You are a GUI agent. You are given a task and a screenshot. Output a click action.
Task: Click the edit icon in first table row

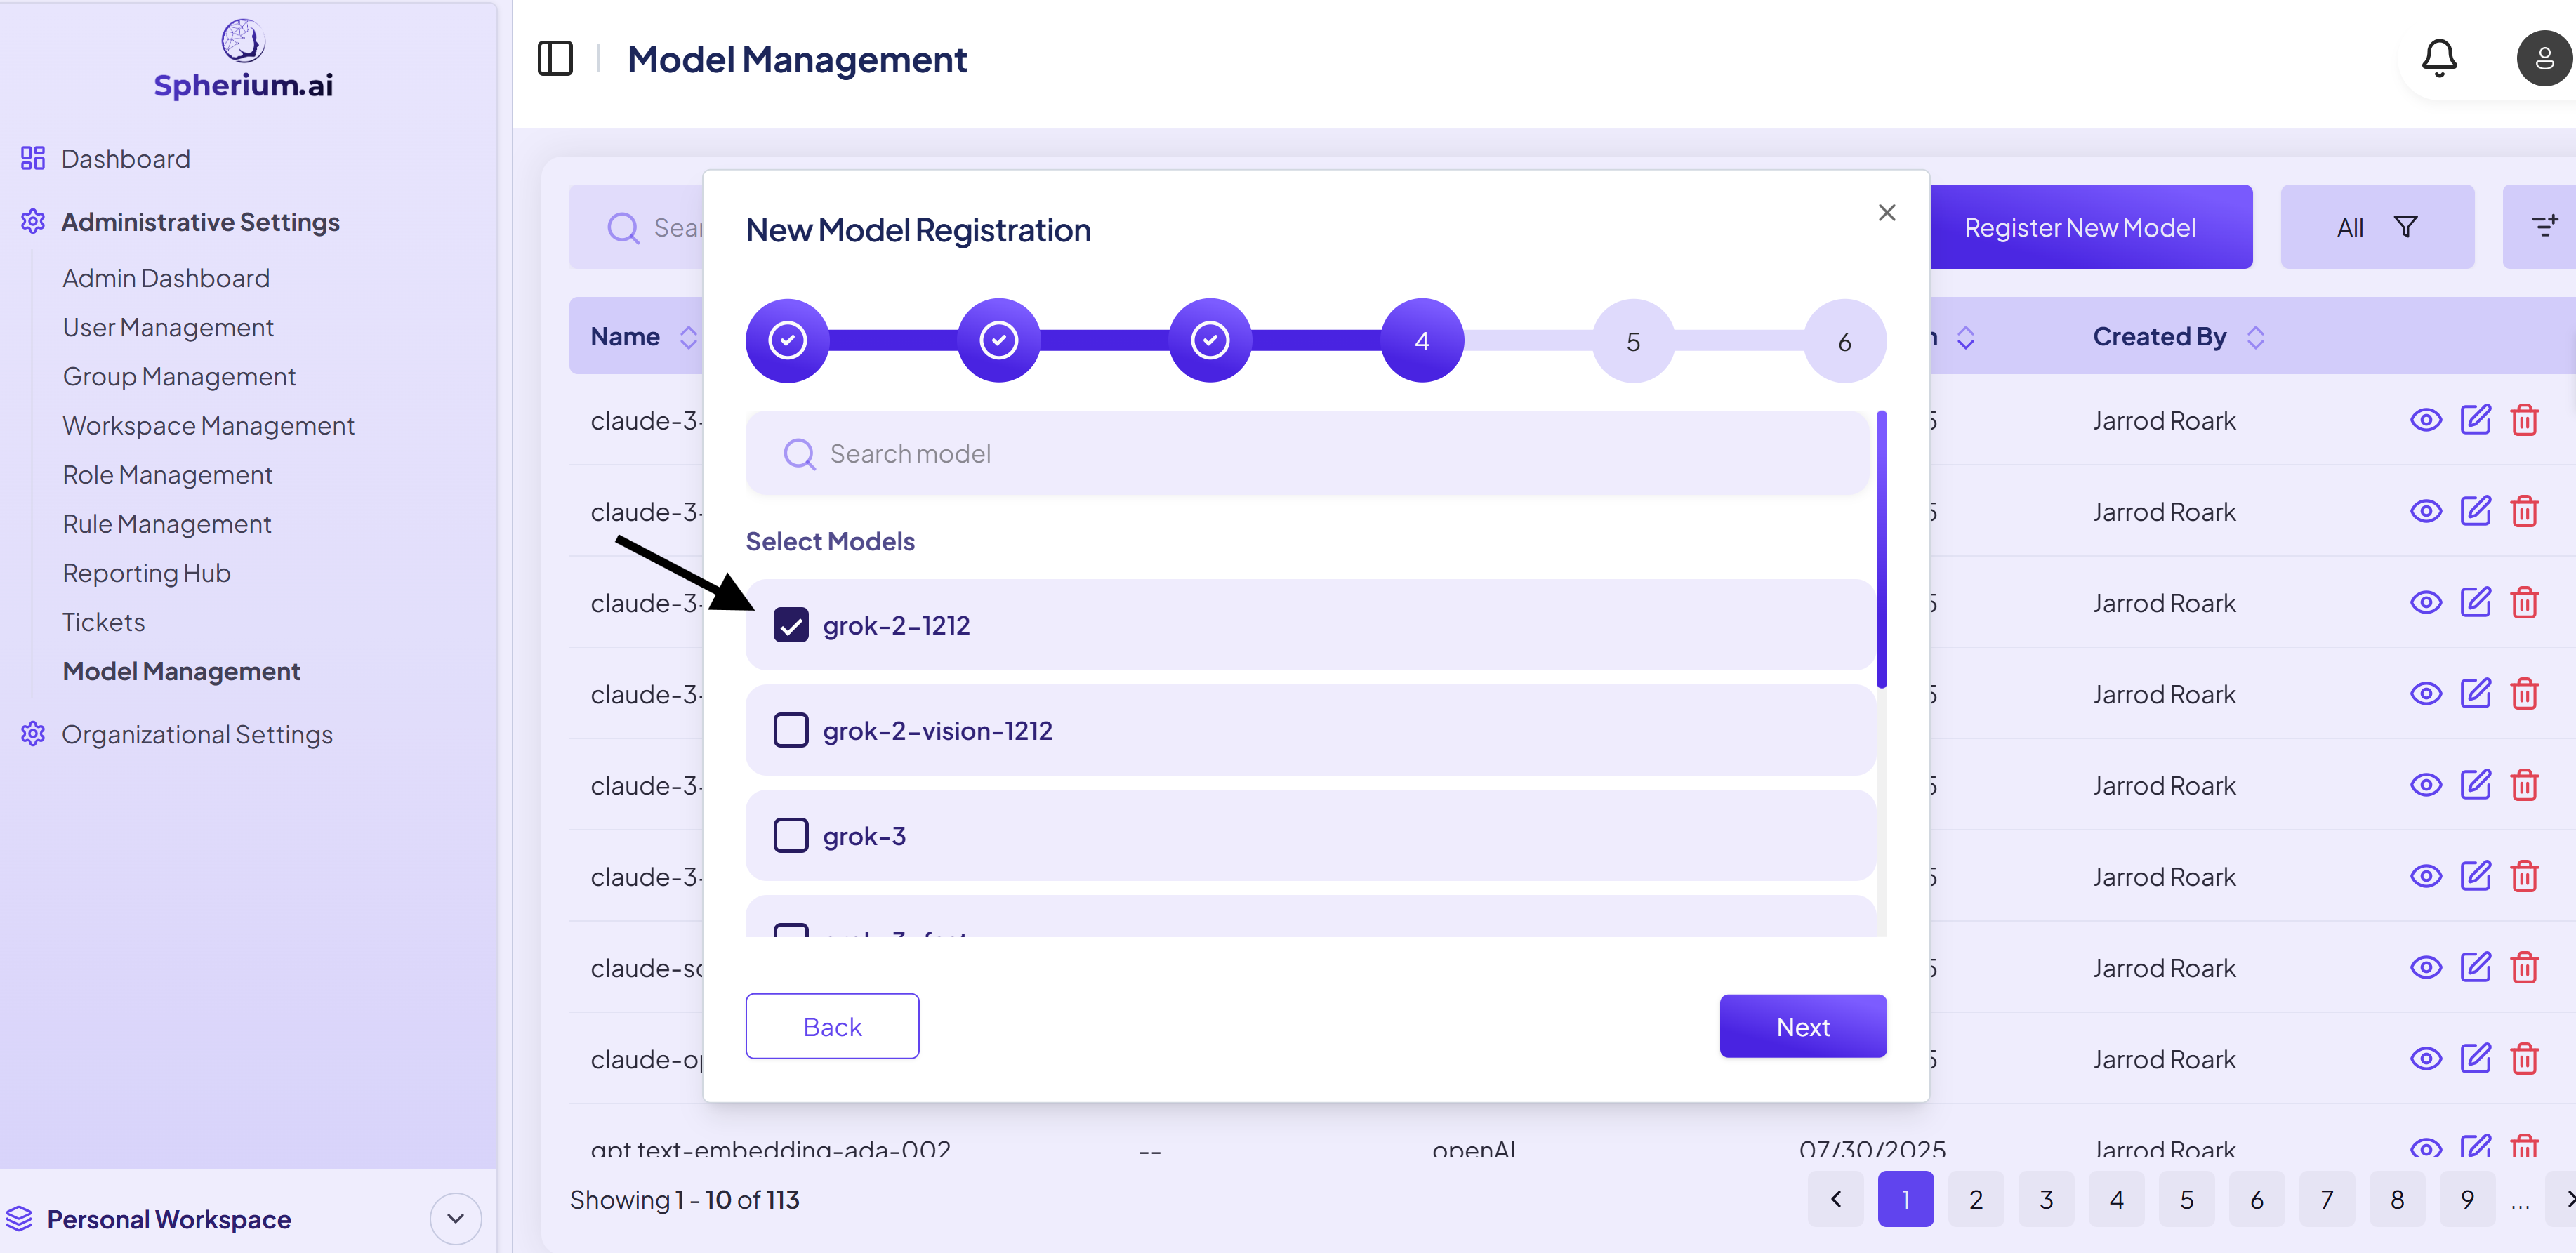tap(2475, 420)
